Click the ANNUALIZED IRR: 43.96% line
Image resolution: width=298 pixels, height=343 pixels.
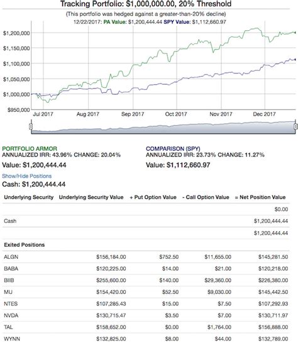point(62,155)
